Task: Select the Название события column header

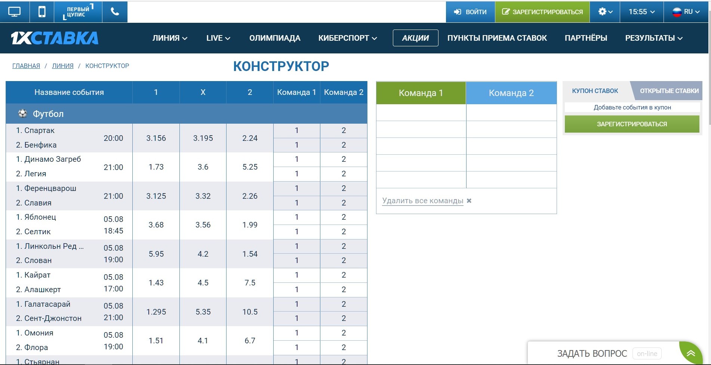Action: point(69,92)
